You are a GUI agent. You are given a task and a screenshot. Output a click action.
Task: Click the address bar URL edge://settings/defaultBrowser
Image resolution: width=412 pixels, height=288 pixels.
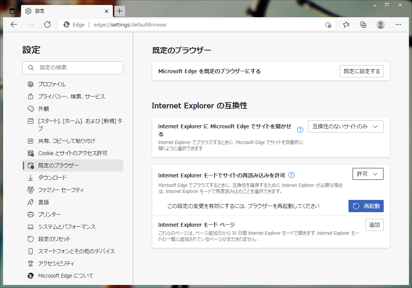point(130,25)
